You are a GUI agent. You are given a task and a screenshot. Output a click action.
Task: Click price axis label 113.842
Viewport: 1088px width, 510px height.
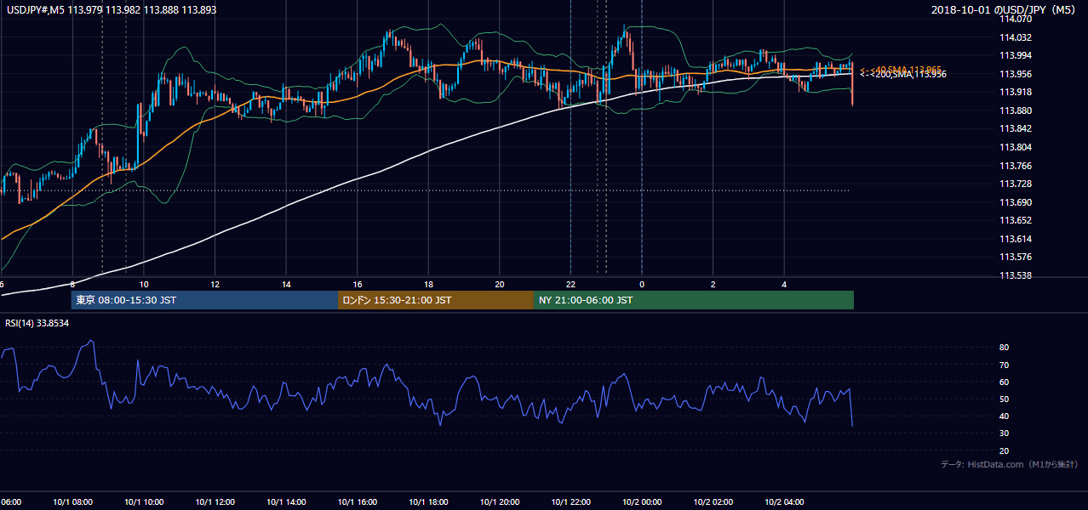coord(1016,128)
